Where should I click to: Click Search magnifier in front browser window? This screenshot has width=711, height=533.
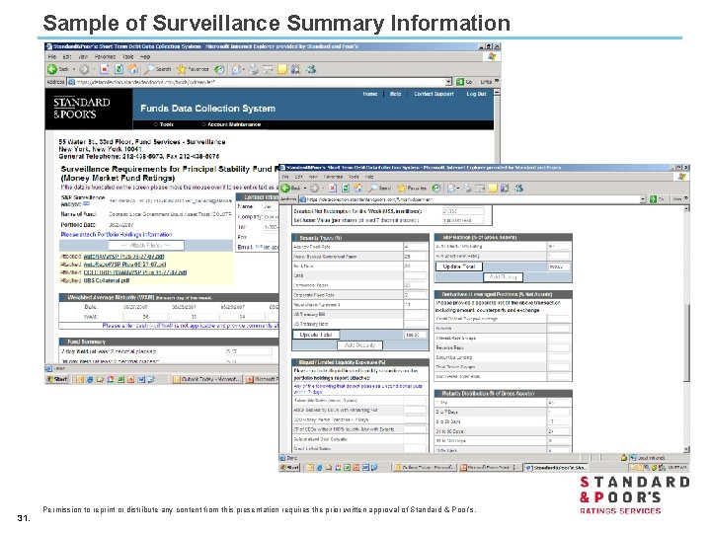(373, 188)
